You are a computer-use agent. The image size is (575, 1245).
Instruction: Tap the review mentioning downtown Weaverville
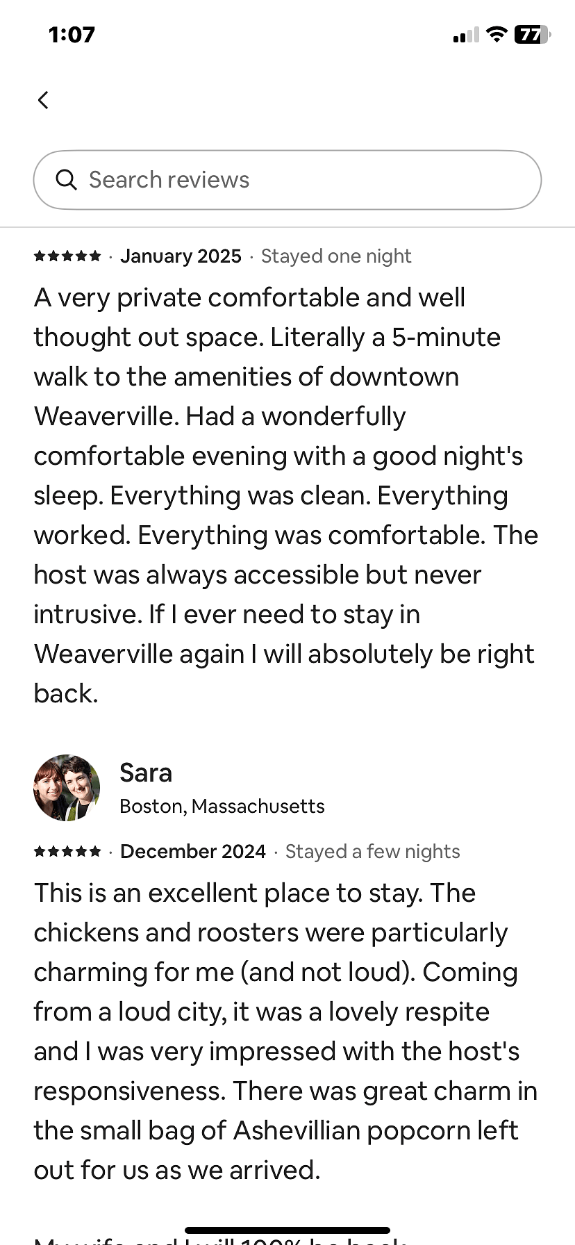[x=286, y=495]
